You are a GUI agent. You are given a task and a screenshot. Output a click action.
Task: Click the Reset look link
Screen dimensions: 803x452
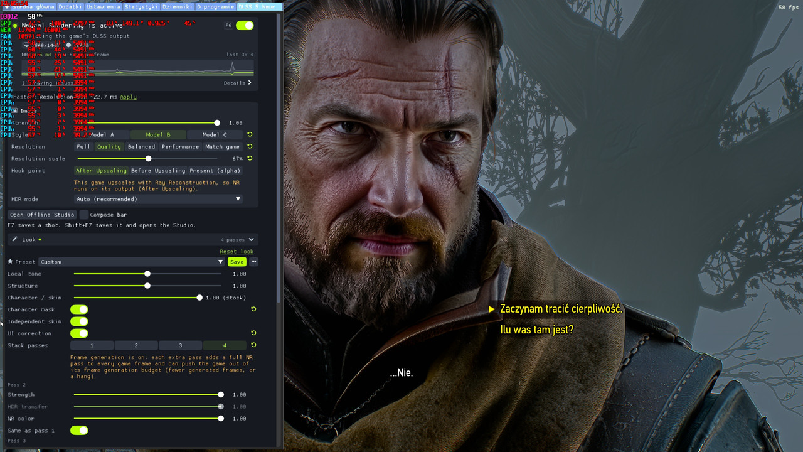[x=237, y=251]
